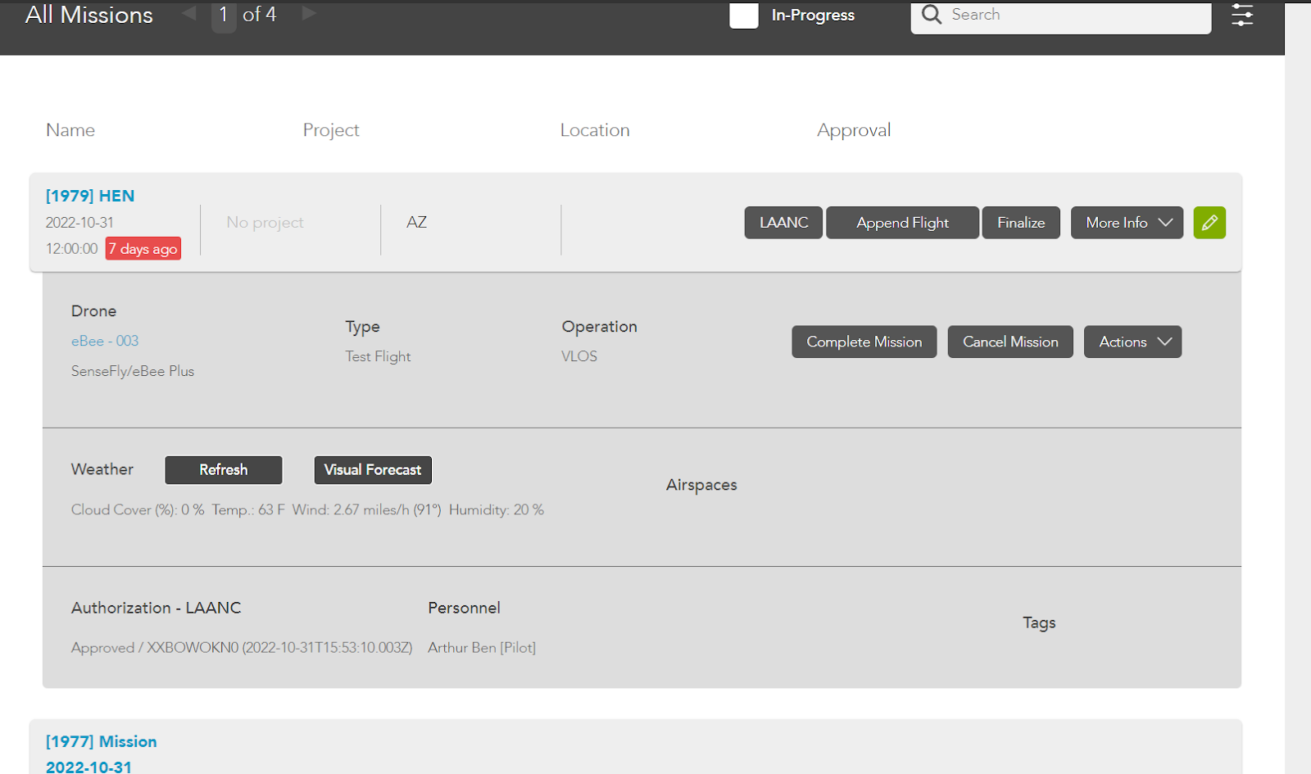Click the '7 days ago' red badge
The width and height of the screenshot is (1311, 774).
coord(143,249)
